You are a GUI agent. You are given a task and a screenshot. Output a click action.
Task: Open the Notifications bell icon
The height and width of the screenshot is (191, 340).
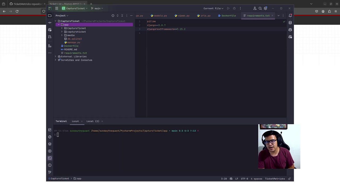tap(290, 16)
